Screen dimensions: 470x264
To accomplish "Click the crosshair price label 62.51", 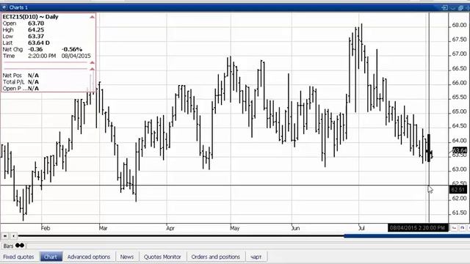I will click(458, 190).
